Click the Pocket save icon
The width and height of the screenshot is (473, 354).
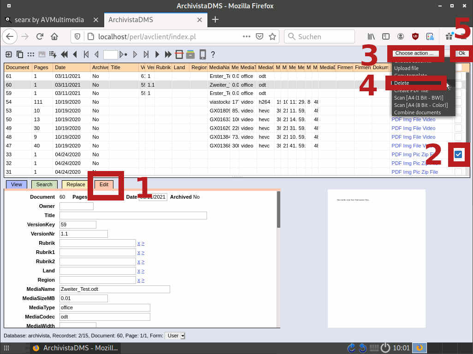(x=260, y=36)
